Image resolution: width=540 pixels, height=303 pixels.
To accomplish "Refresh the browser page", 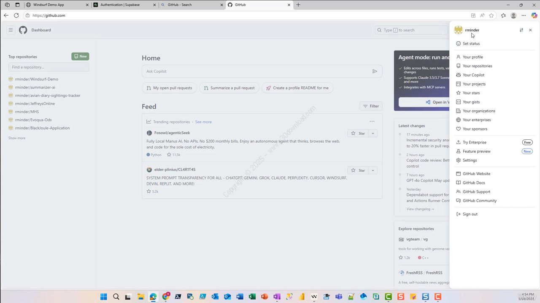I will click(16, 15).
